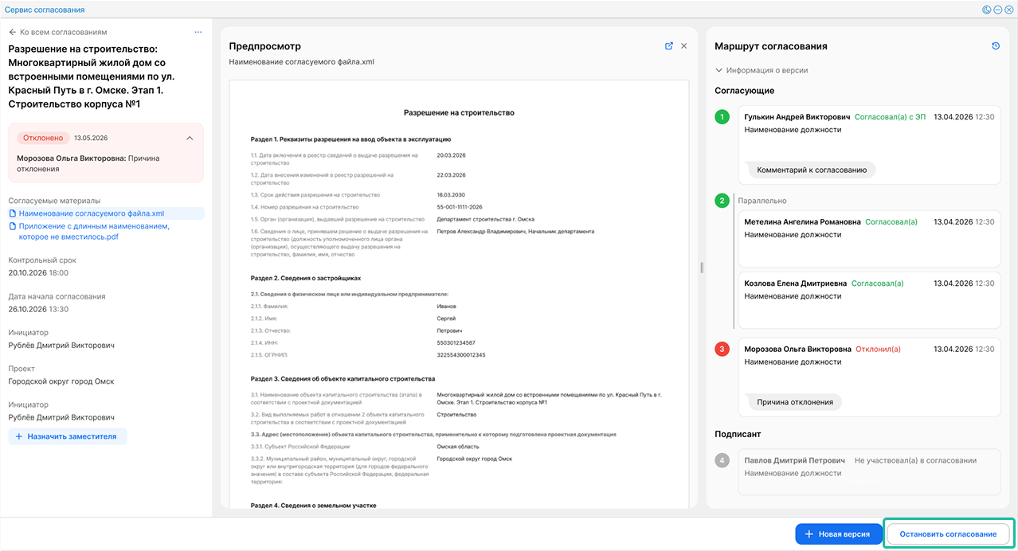
Task: Click Согласовал(а) с ЭП status text
Action: point(890,117)
